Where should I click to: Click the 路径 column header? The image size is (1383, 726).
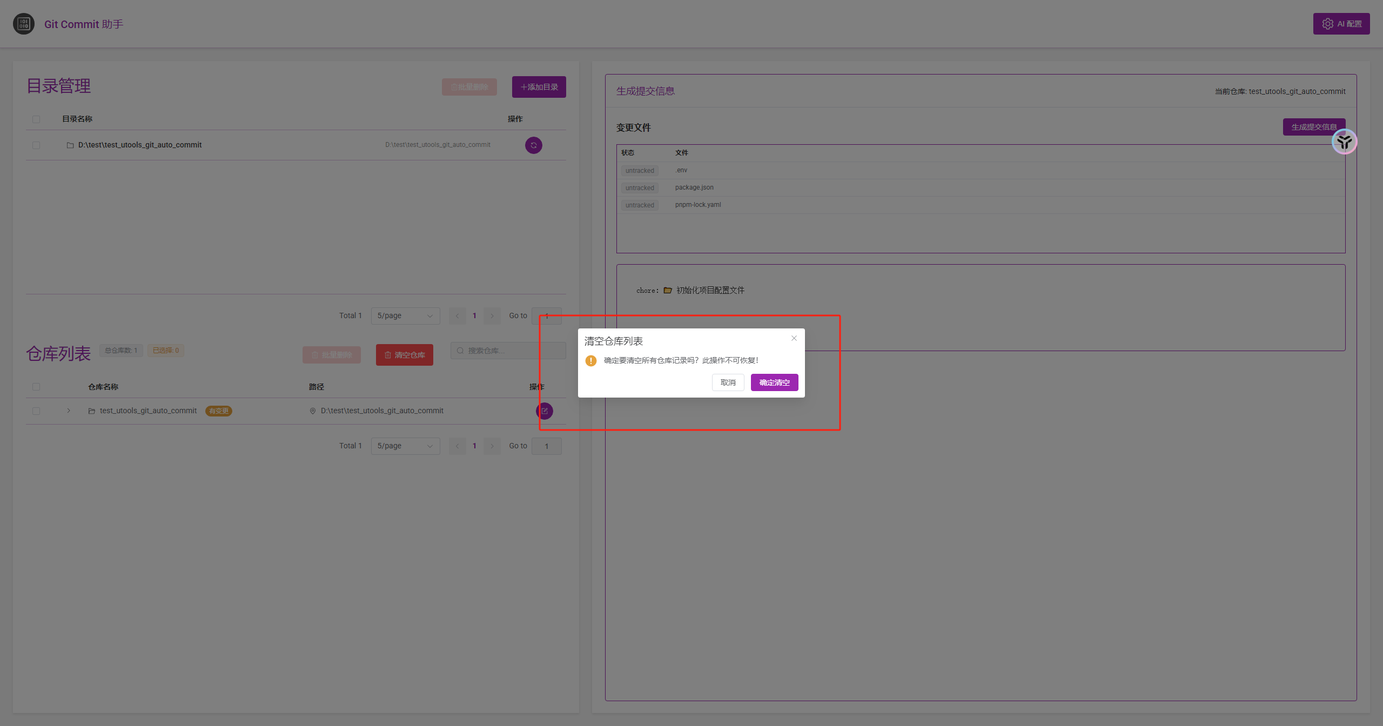[x=317, y=387]
